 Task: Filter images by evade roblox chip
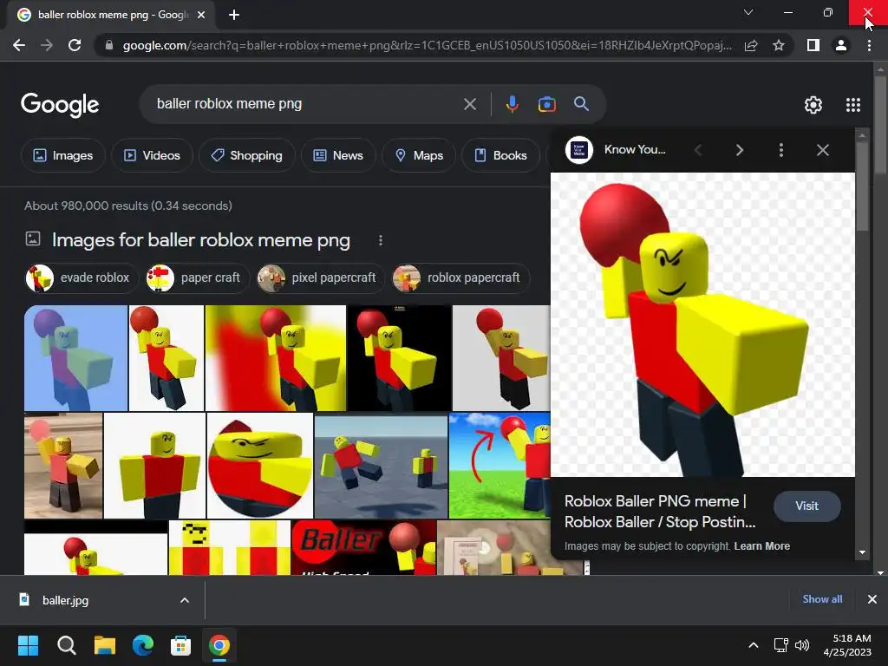tap(82, 278)
